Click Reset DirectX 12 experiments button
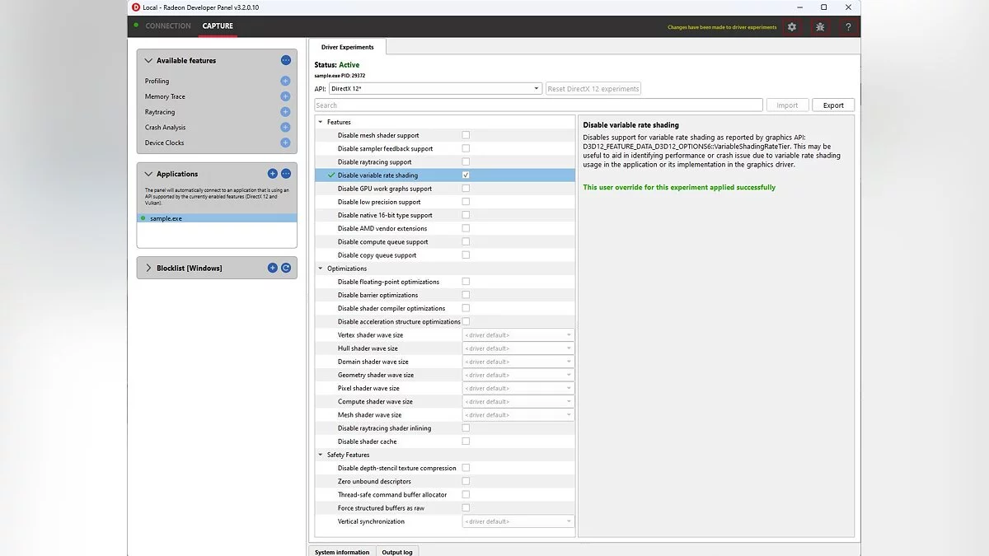This screenshot has height=556, width=989. click(593, 89)
